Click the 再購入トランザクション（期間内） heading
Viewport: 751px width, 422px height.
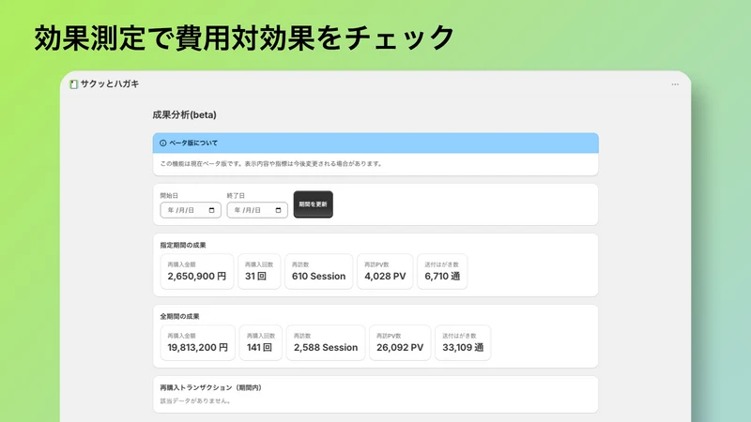pyautogui.click(x=210, y=387)
